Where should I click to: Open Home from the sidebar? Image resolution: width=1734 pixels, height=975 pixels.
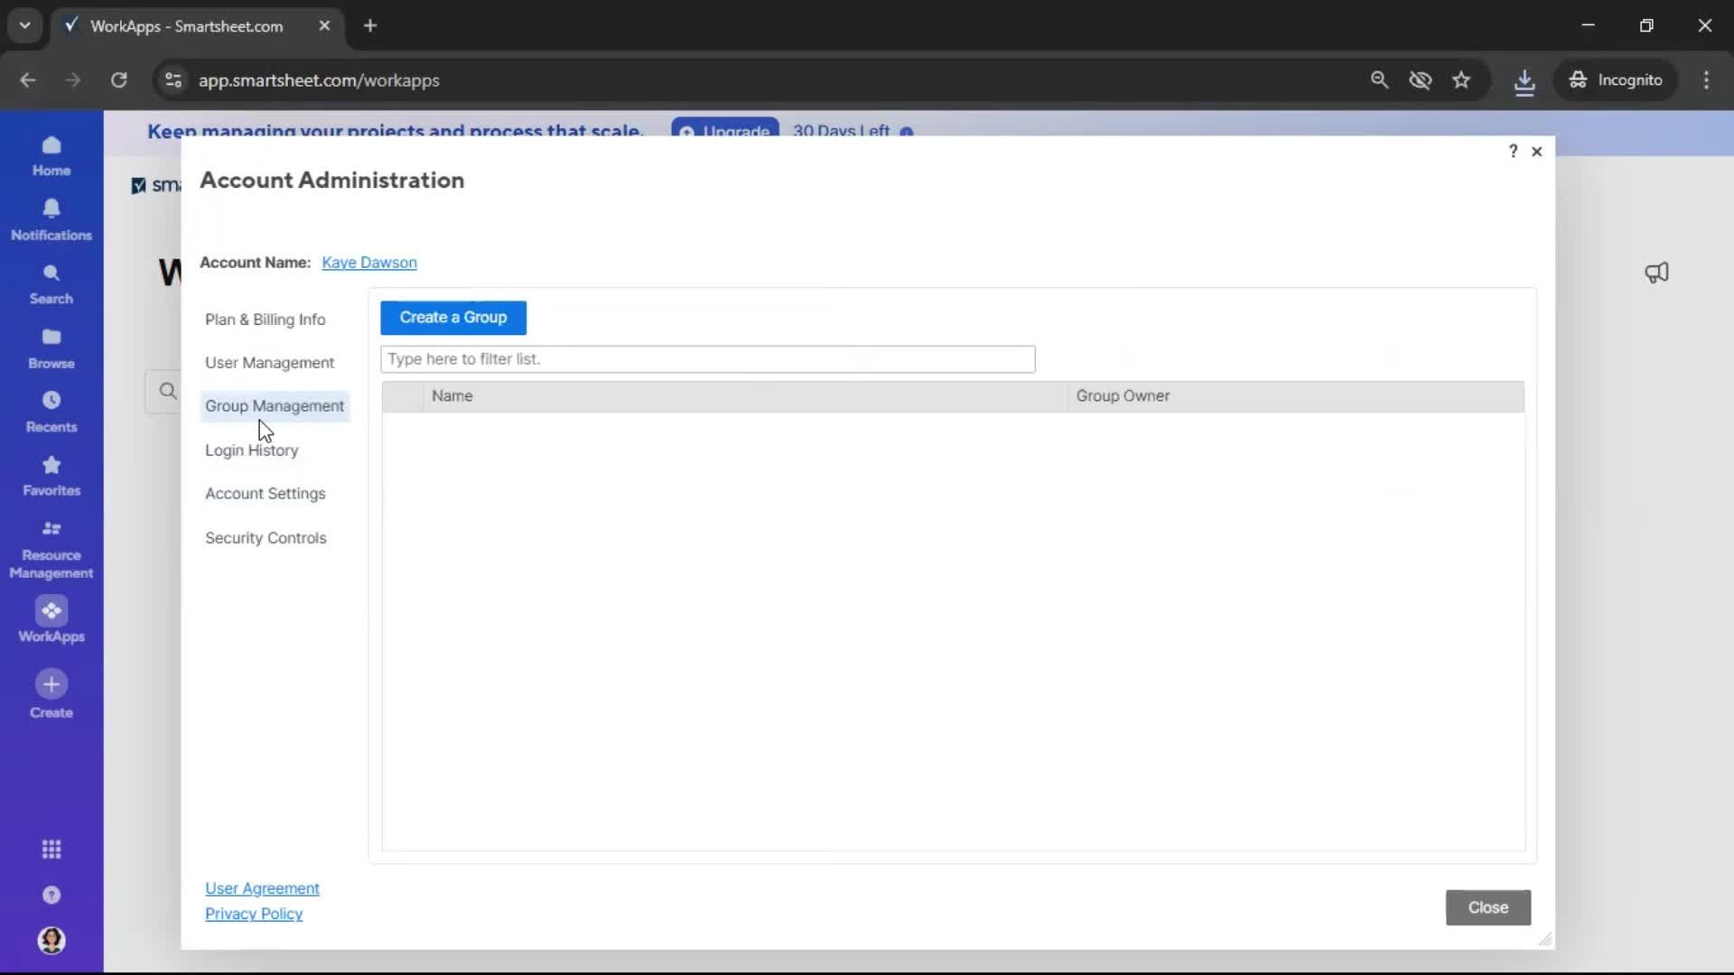[51, 155]
